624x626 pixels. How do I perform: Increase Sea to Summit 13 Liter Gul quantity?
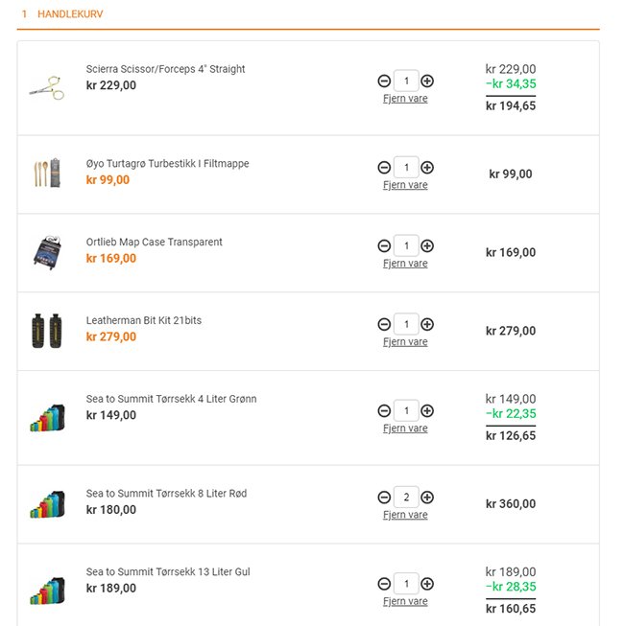tap(427, 584)
